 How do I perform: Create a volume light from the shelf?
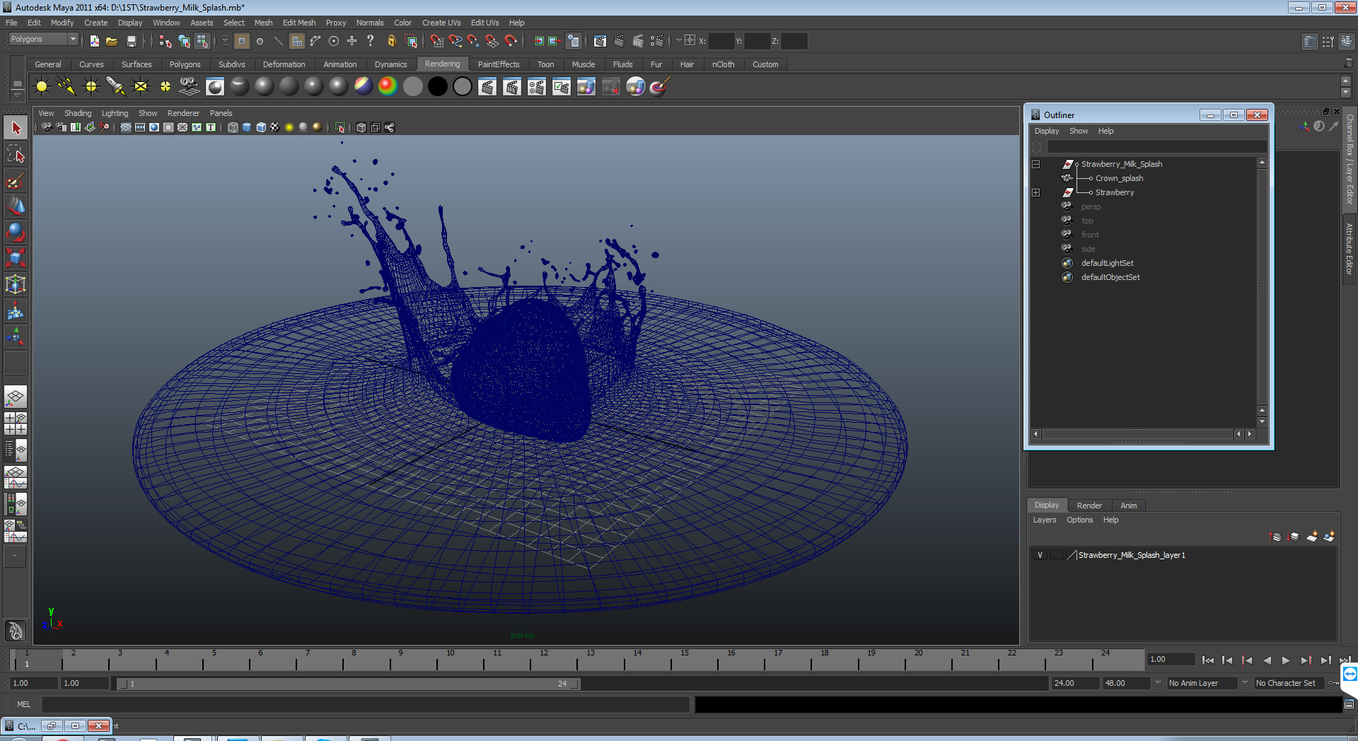tap(166, 86)
